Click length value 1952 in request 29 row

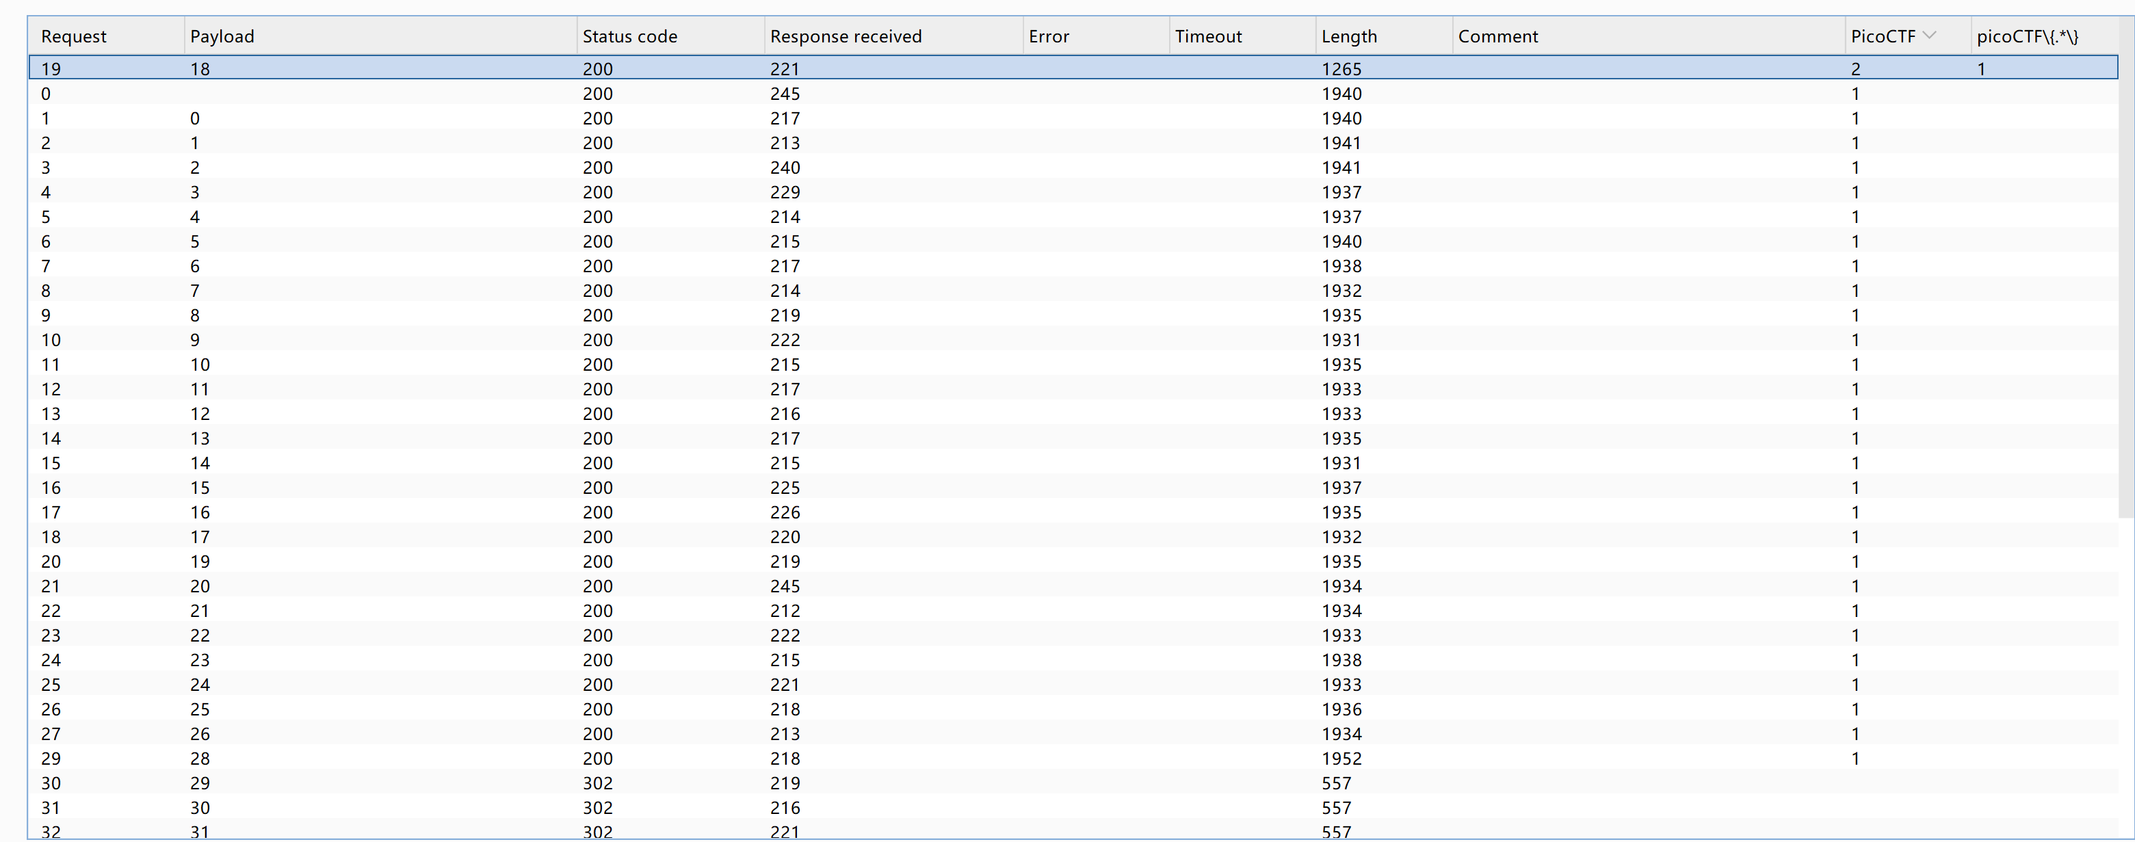pyautogui.click(x=1341, y=759)
